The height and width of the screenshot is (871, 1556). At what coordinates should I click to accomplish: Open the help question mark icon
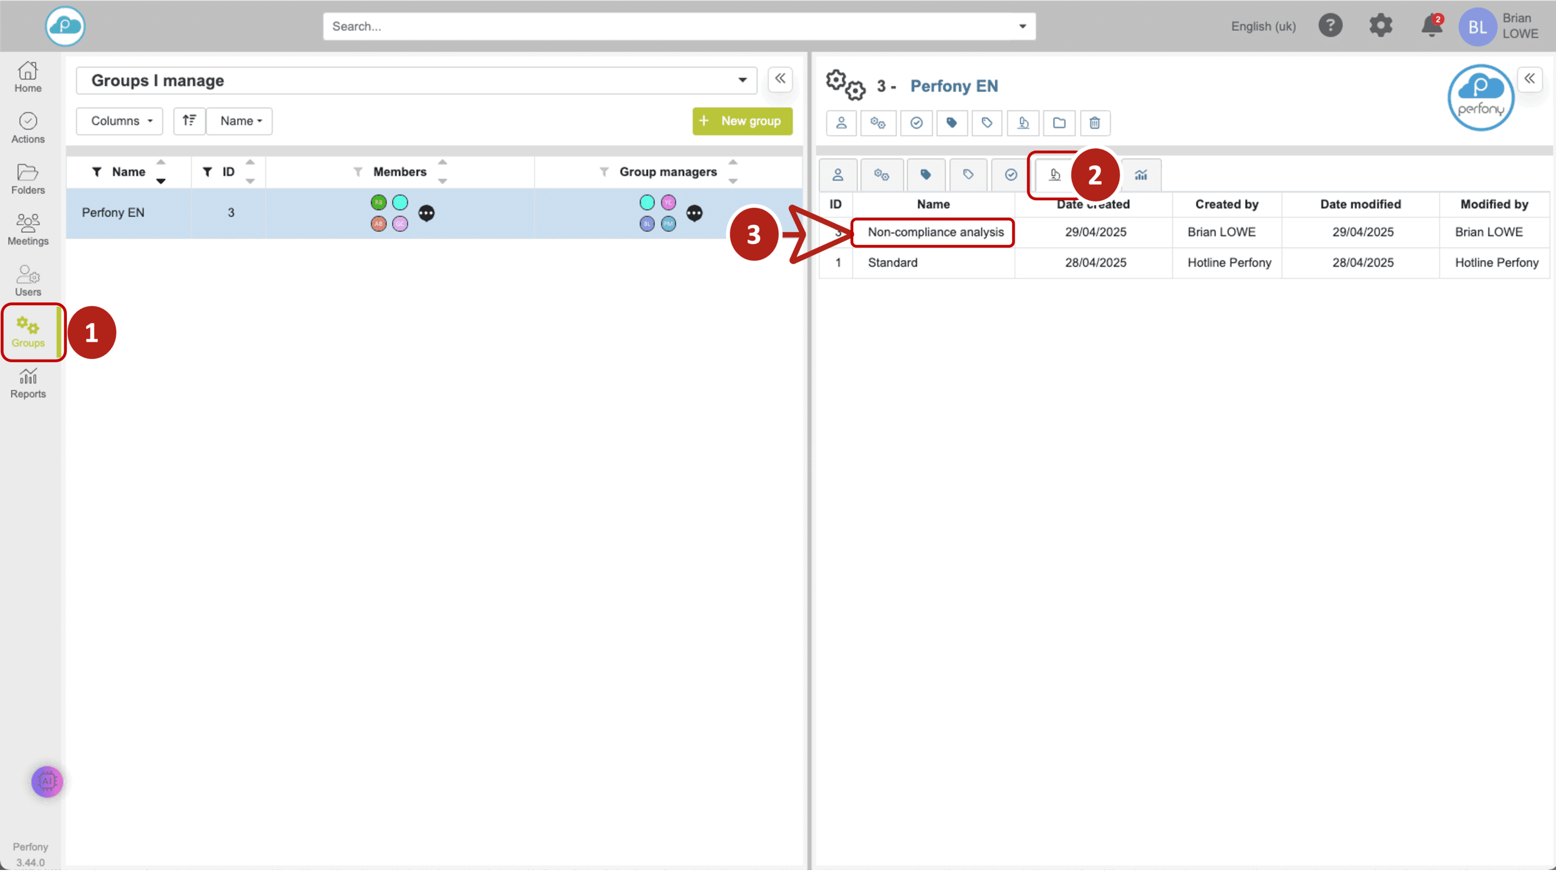(x=1330, y=26)
